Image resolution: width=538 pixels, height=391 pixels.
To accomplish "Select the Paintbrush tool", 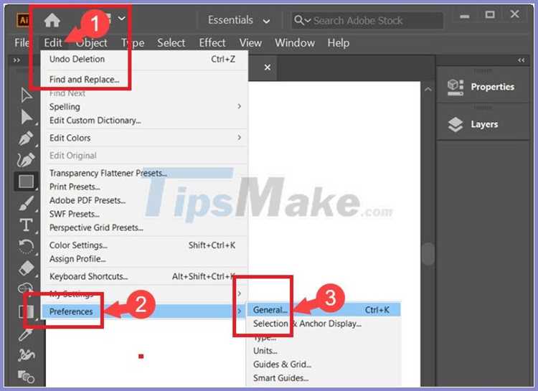I will pyautogui.click(x=26, y=203).
